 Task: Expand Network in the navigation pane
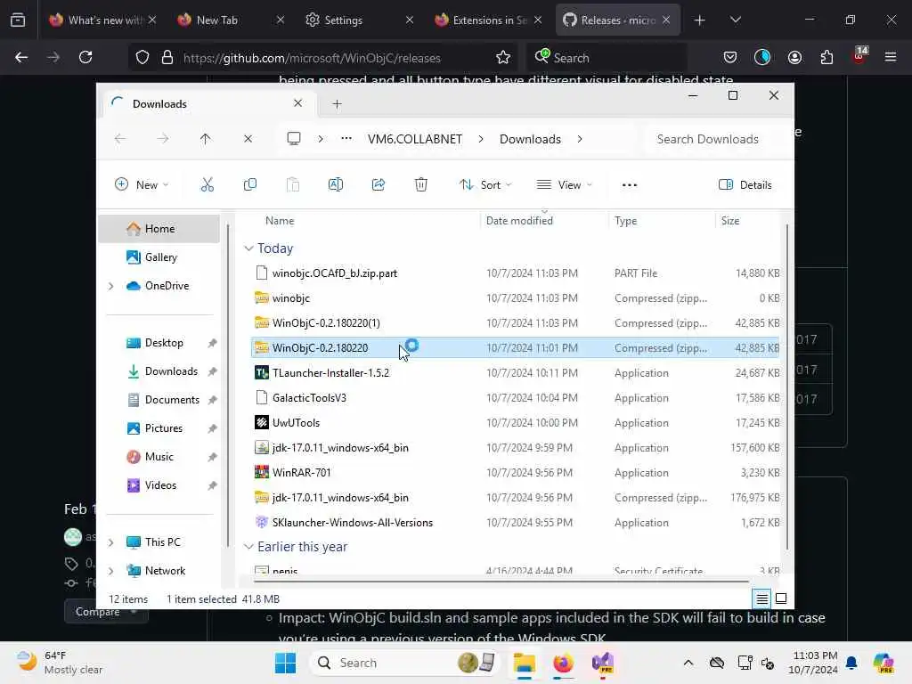110,571
